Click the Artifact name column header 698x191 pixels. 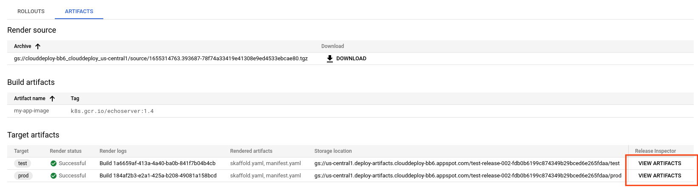click(x=30, y=98)
